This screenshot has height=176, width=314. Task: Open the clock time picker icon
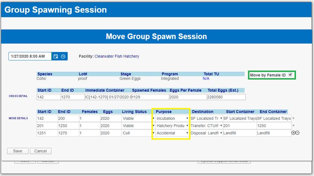(x=63, y=56)
